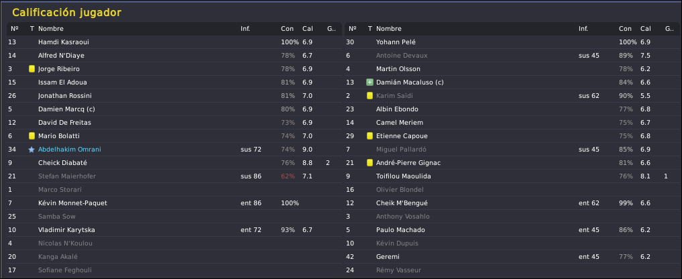Open Yohann Pelé player profile
The width and height of the screenshot is (682, 279).
tap(396, 42)
